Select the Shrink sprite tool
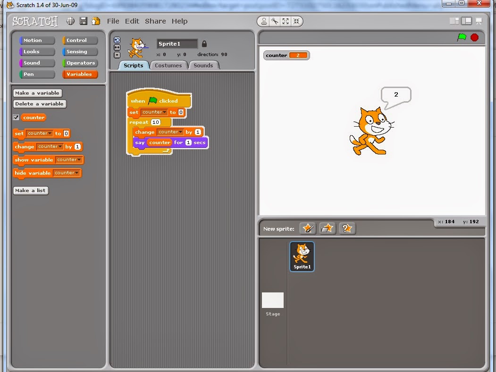Viewport: 496px width, 372px height. 296,21
